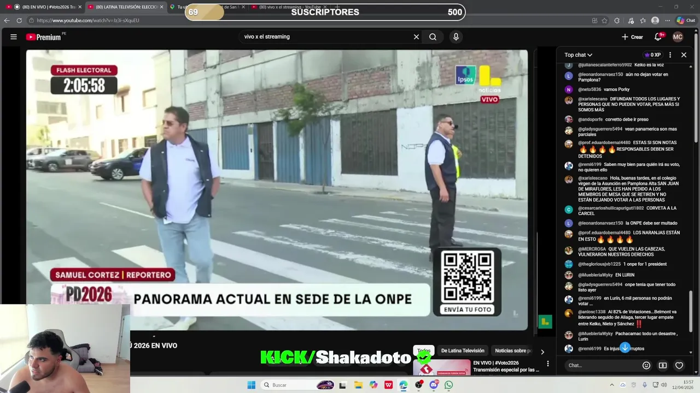Open the MC account avatar menu
Image resolution: width=700 pixels, height=393 pixels.
point(678,37)
